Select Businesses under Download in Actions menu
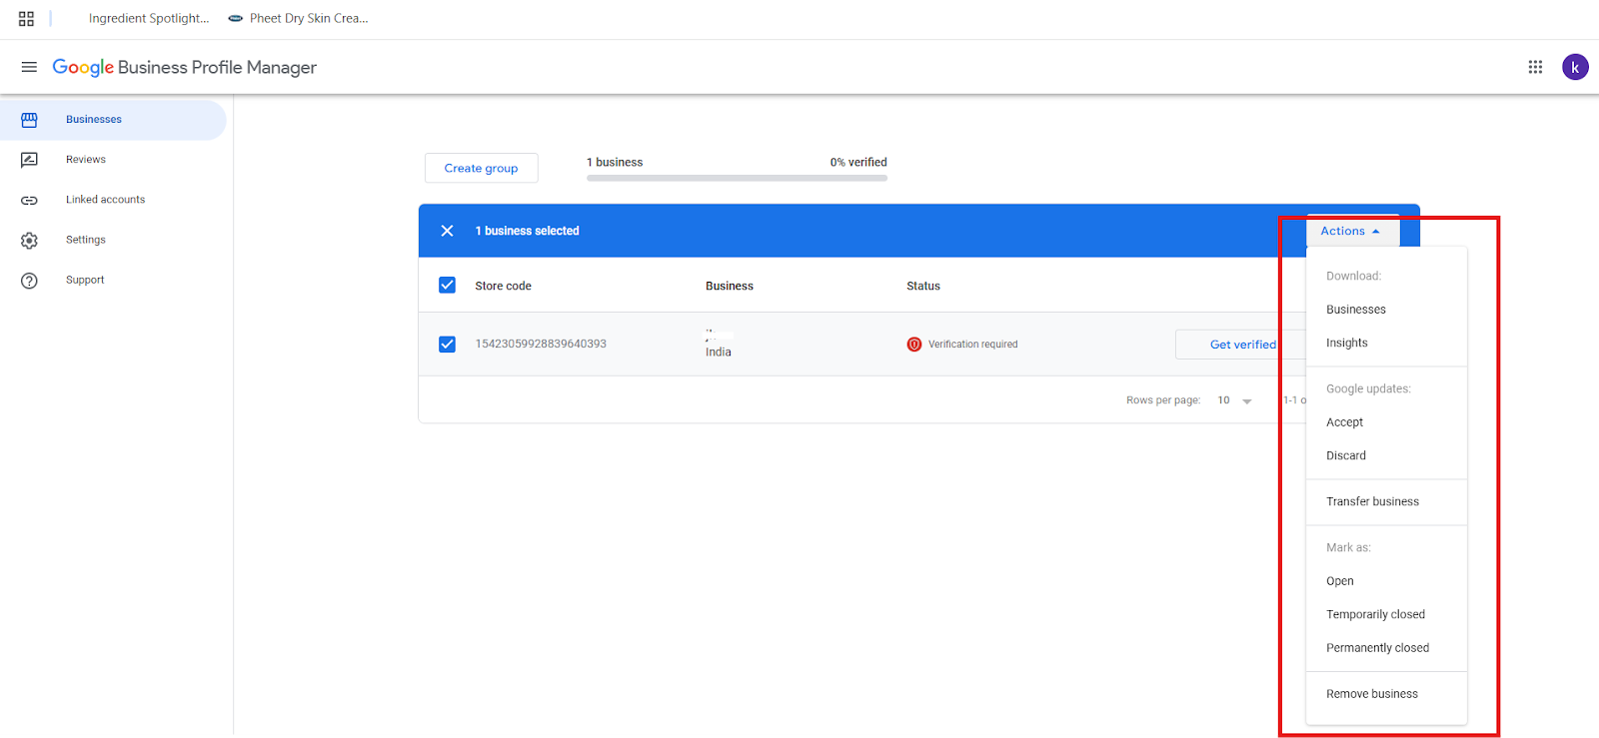 tap(1356, 310)
